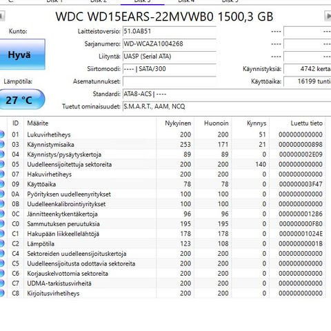
Task: Go to next disk with right arrow
Action: click(328, 16)
